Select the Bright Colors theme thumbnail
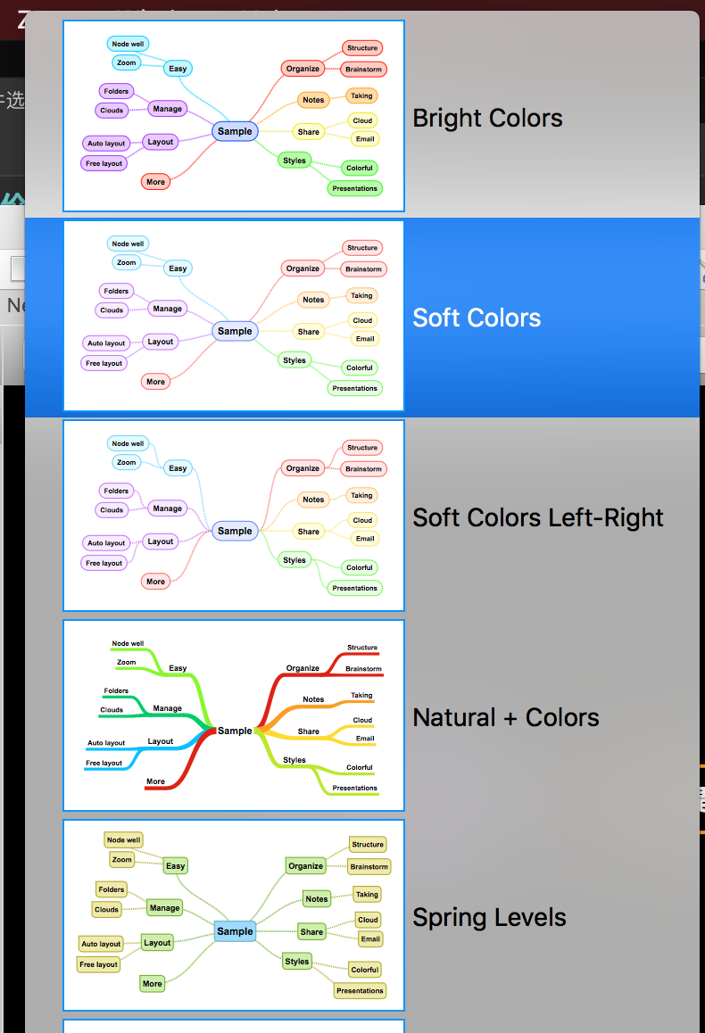705x1033 pixels. click(x=233, y=116)
